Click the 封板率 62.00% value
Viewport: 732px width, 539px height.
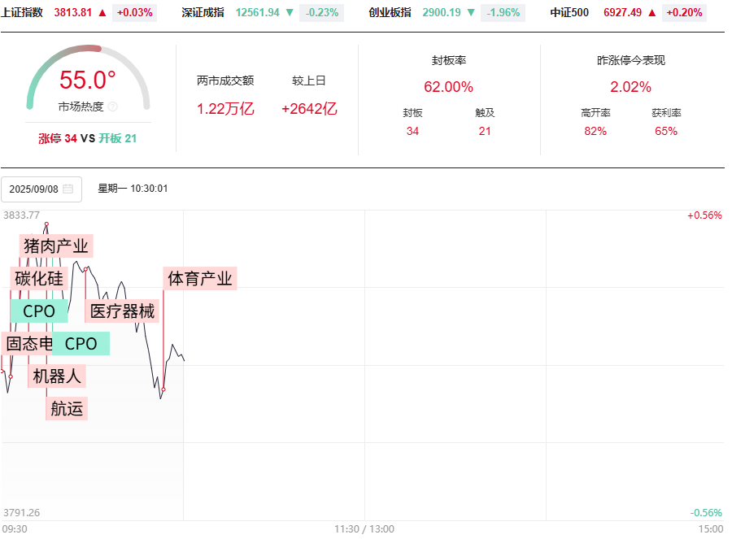[x=448, y=87]
